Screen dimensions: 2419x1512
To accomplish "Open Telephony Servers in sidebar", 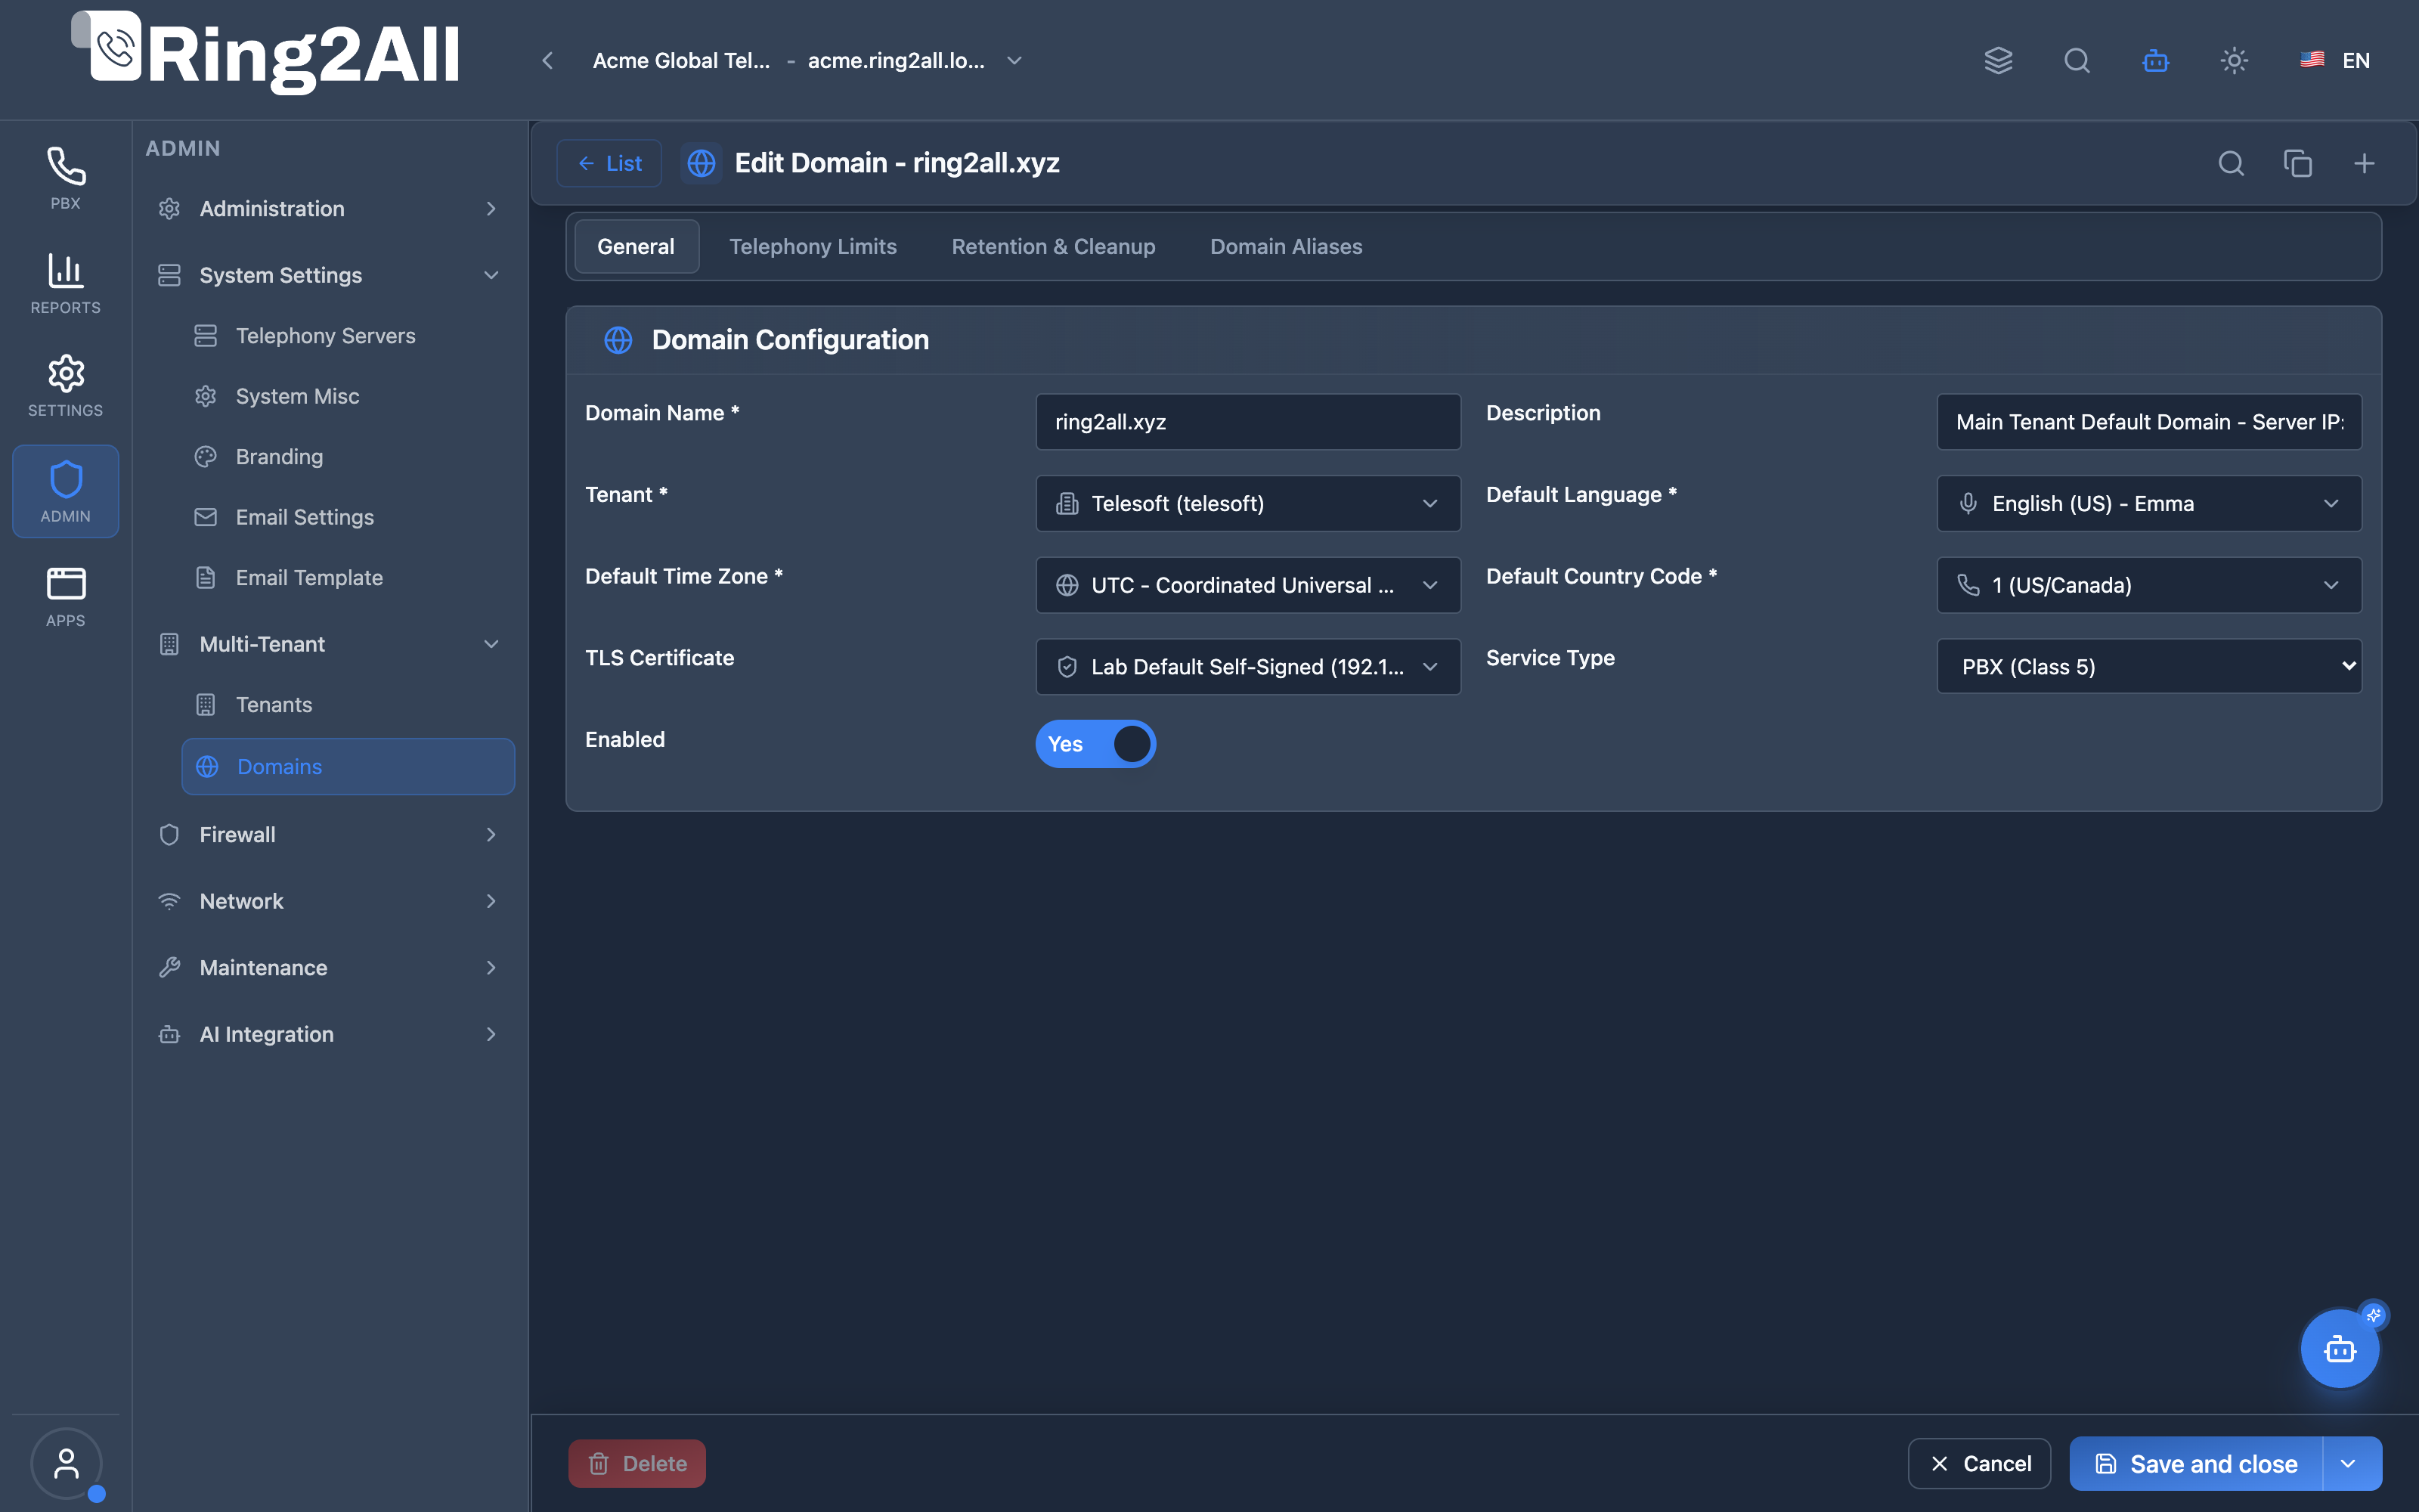I will pyautogui.click(x=347, y=336).
